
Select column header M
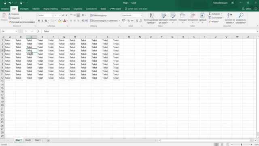click(129, 37)
